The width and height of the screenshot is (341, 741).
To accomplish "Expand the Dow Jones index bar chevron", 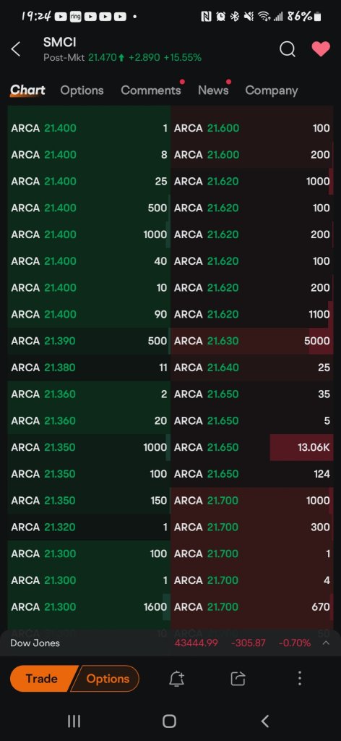I will pyautogui.click(x=325, y=643).
